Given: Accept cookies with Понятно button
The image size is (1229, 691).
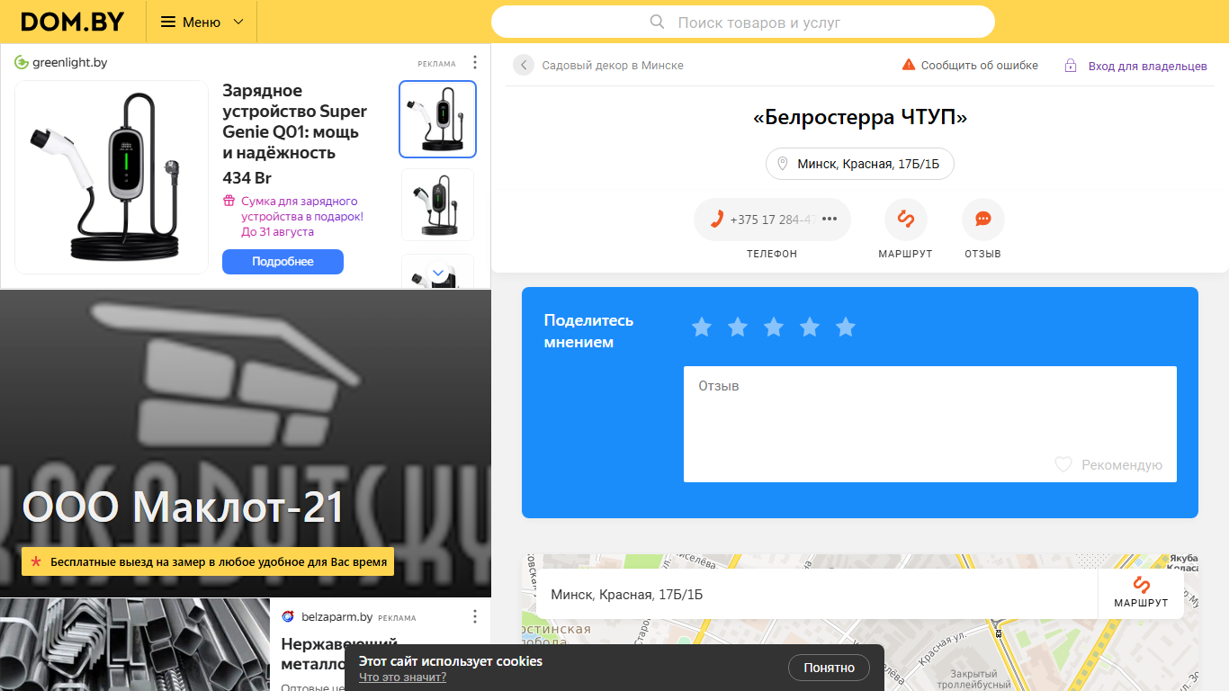Looking at the screenshot, I should [829, 668].
